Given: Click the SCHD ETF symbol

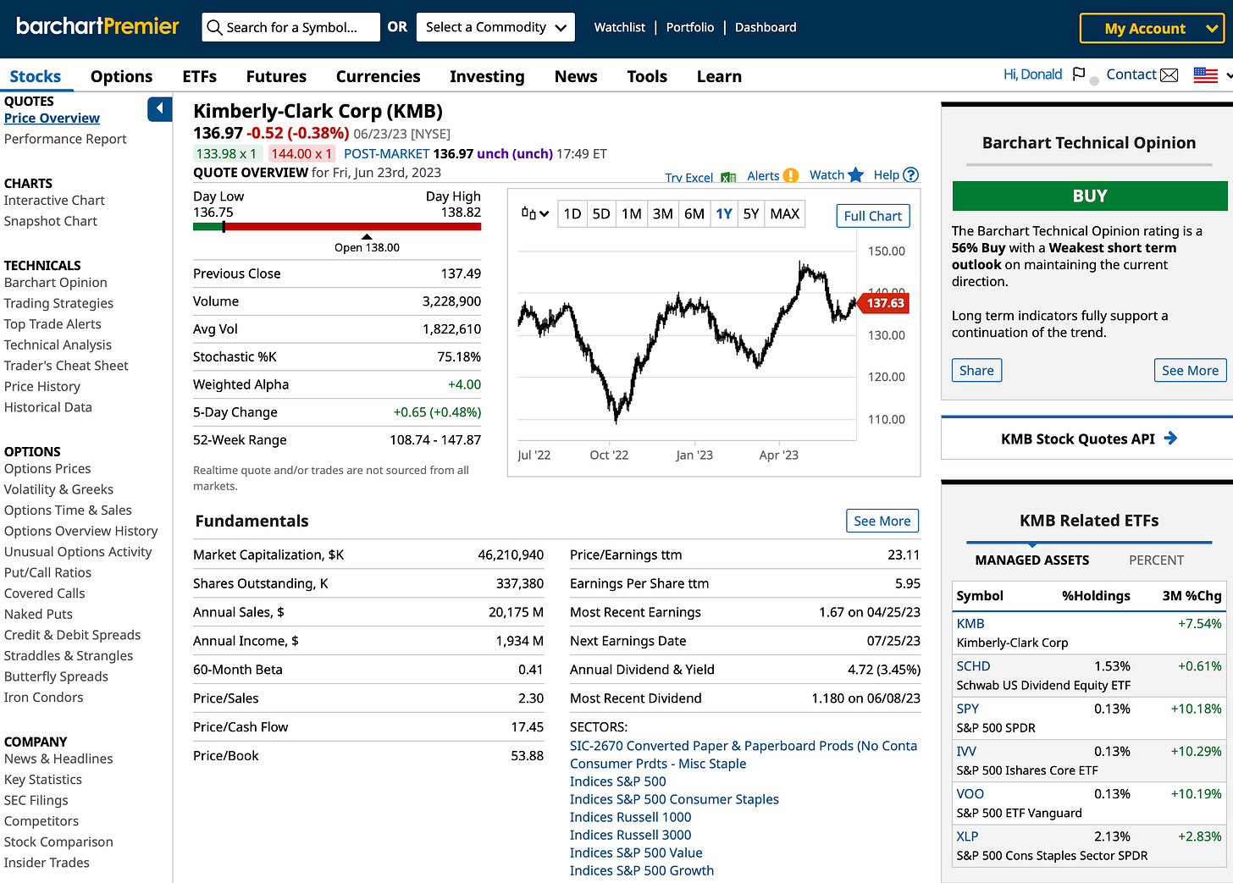Looking at the screenshot, I should pos(973,666).
